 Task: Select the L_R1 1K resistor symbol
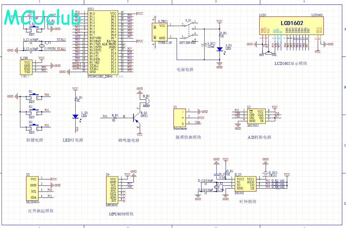tap(76, 99)
